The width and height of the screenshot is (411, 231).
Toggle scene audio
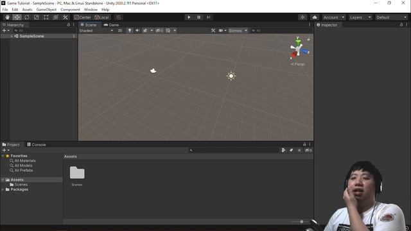(137, 31)
